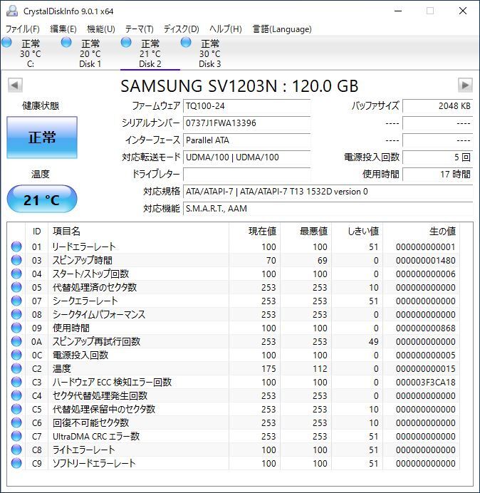
Task: Click the S.M.A.R.T., AAM features field
Action: pyautogui.click(x=328, y=209)
